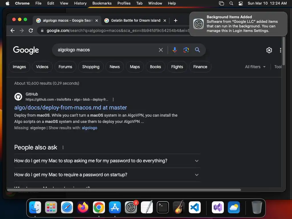
Task: Open the View menu
Action: 64,3
